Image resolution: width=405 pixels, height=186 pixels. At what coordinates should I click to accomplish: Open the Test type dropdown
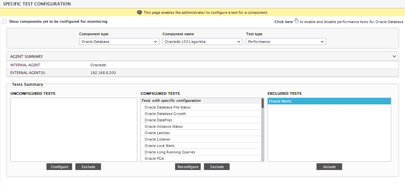pos(286,42)
